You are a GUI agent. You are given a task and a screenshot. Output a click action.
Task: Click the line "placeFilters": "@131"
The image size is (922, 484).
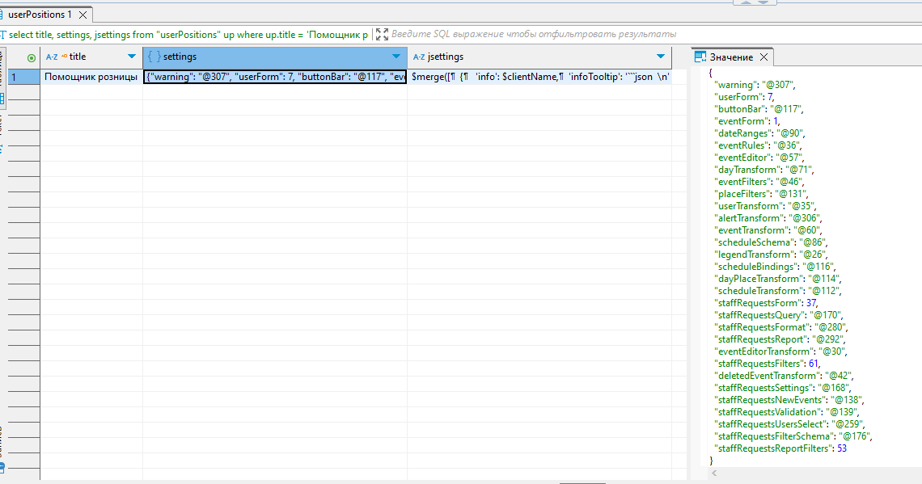pos(762,194)
